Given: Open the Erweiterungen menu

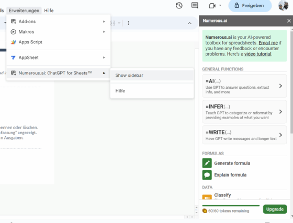Looking at the screenshot, I should [x=24, y=10].
